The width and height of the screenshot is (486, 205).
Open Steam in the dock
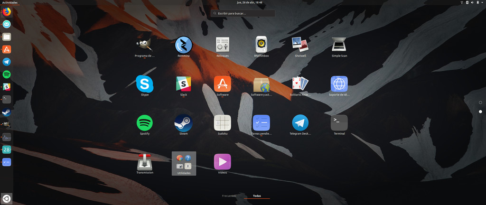click(7, 112)
